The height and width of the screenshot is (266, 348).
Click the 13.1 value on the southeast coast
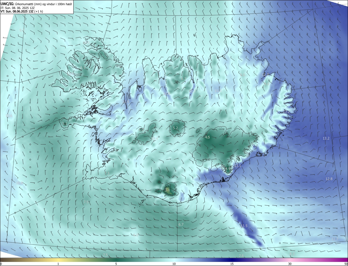[x=238, y=166]
